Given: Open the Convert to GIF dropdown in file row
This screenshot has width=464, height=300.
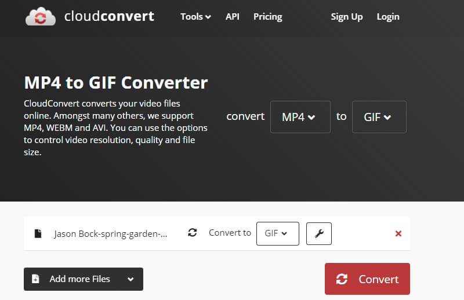Looking at the screenshot, I should pyautogui.click(x=278, y=233).
